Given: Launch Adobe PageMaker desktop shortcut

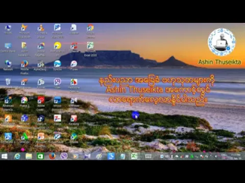Looking at the screenshot, I should (41, 49).
